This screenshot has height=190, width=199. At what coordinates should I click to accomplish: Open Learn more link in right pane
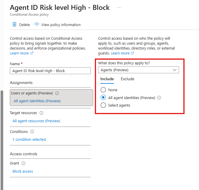[120, 53]
